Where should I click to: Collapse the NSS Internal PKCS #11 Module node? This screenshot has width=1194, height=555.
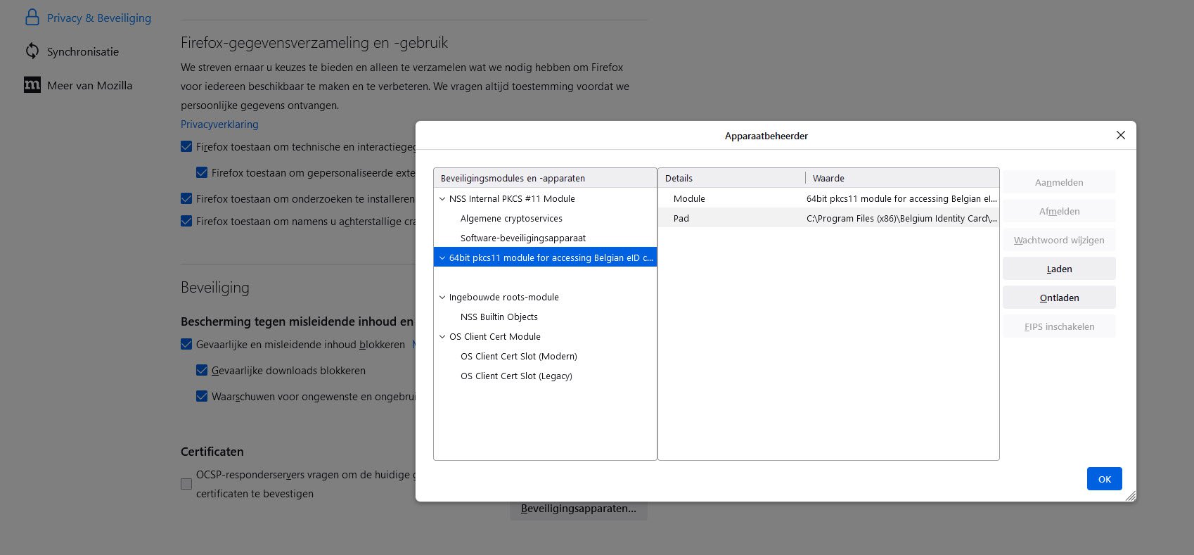pyautogui.click(x=442, y=198)
